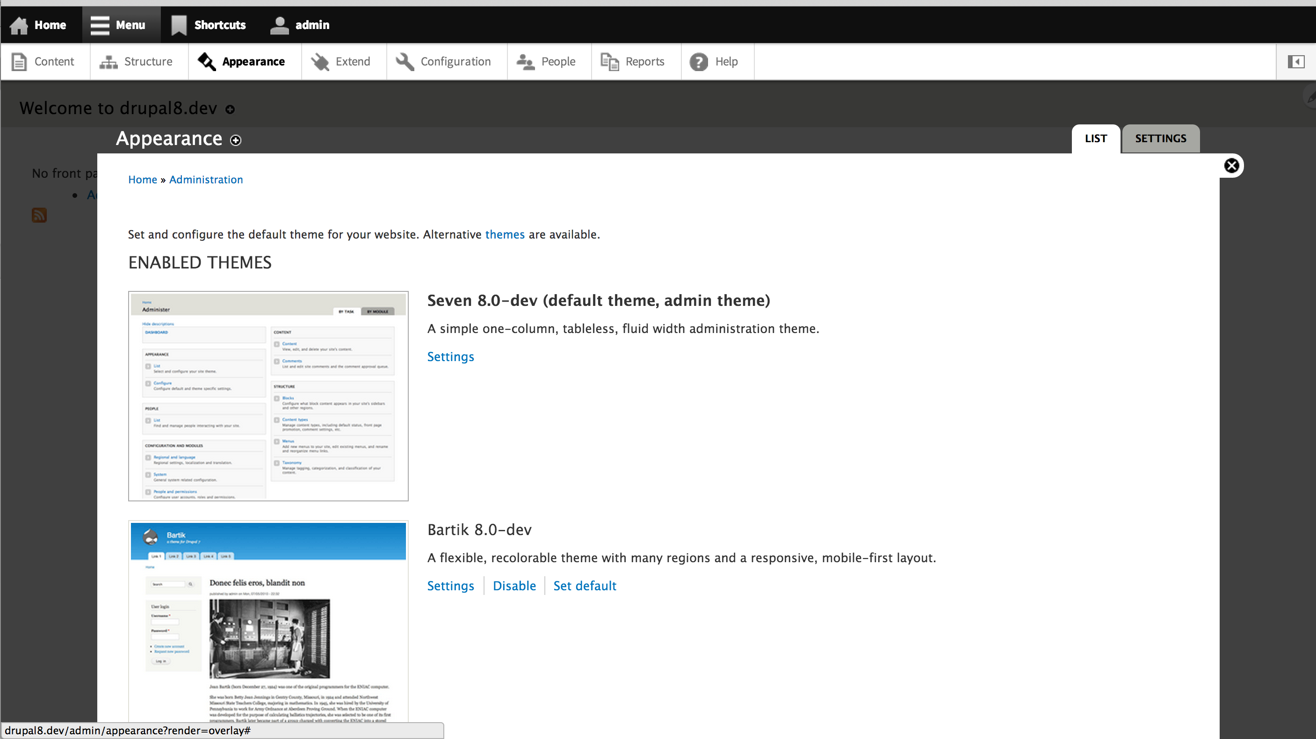Click the Seven theme screenshot thumbnail
The image size is (1316, 739).
[x=268, y=396]
